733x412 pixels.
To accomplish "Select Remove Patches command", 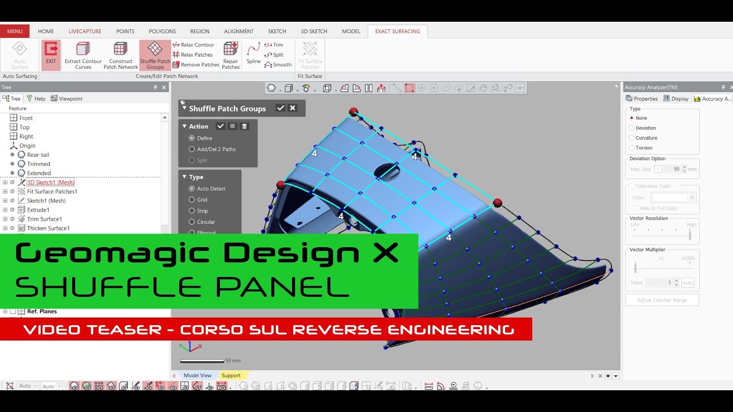I will pyautogui.click(x=196, y=65).
